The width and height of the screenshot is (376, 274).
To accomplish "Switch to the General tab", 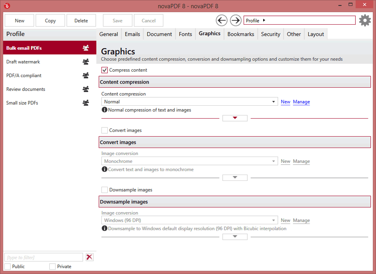I will pyautogui.click(x=109, y=34).
